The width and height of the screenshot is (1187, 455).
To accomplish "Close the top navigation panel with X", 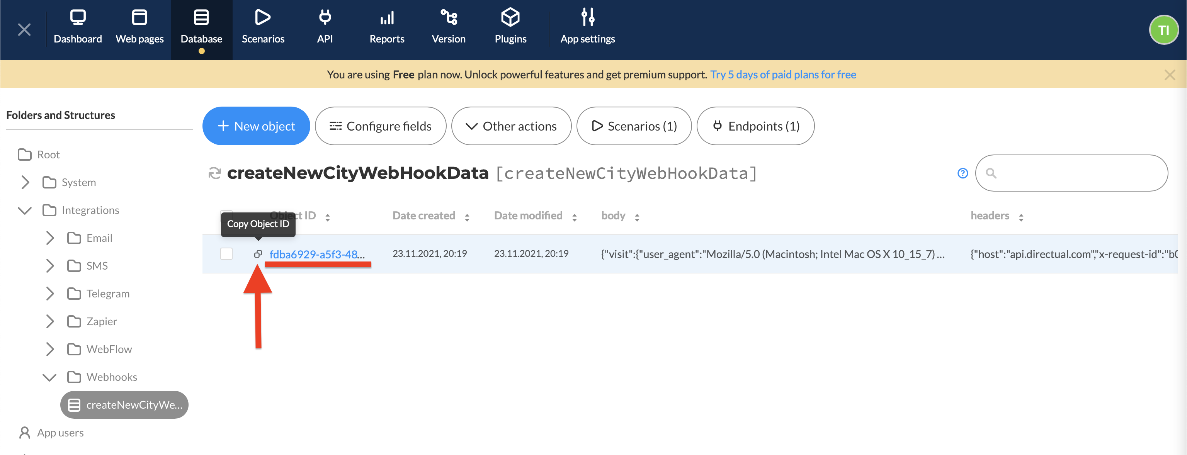I will point(24,30).
